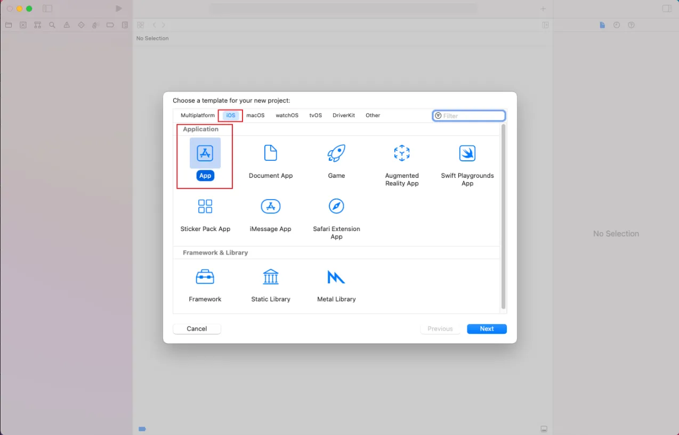Switch to the Multiplatform tab
The width and height of the screenshot is (679, 435).
(198, 115)
